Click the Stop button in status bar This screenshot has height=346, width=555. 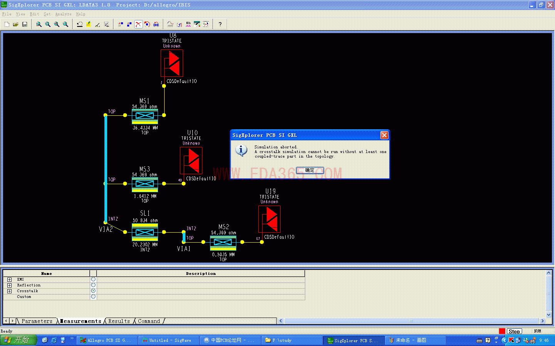pyautogui.click(x=514, y=331)
